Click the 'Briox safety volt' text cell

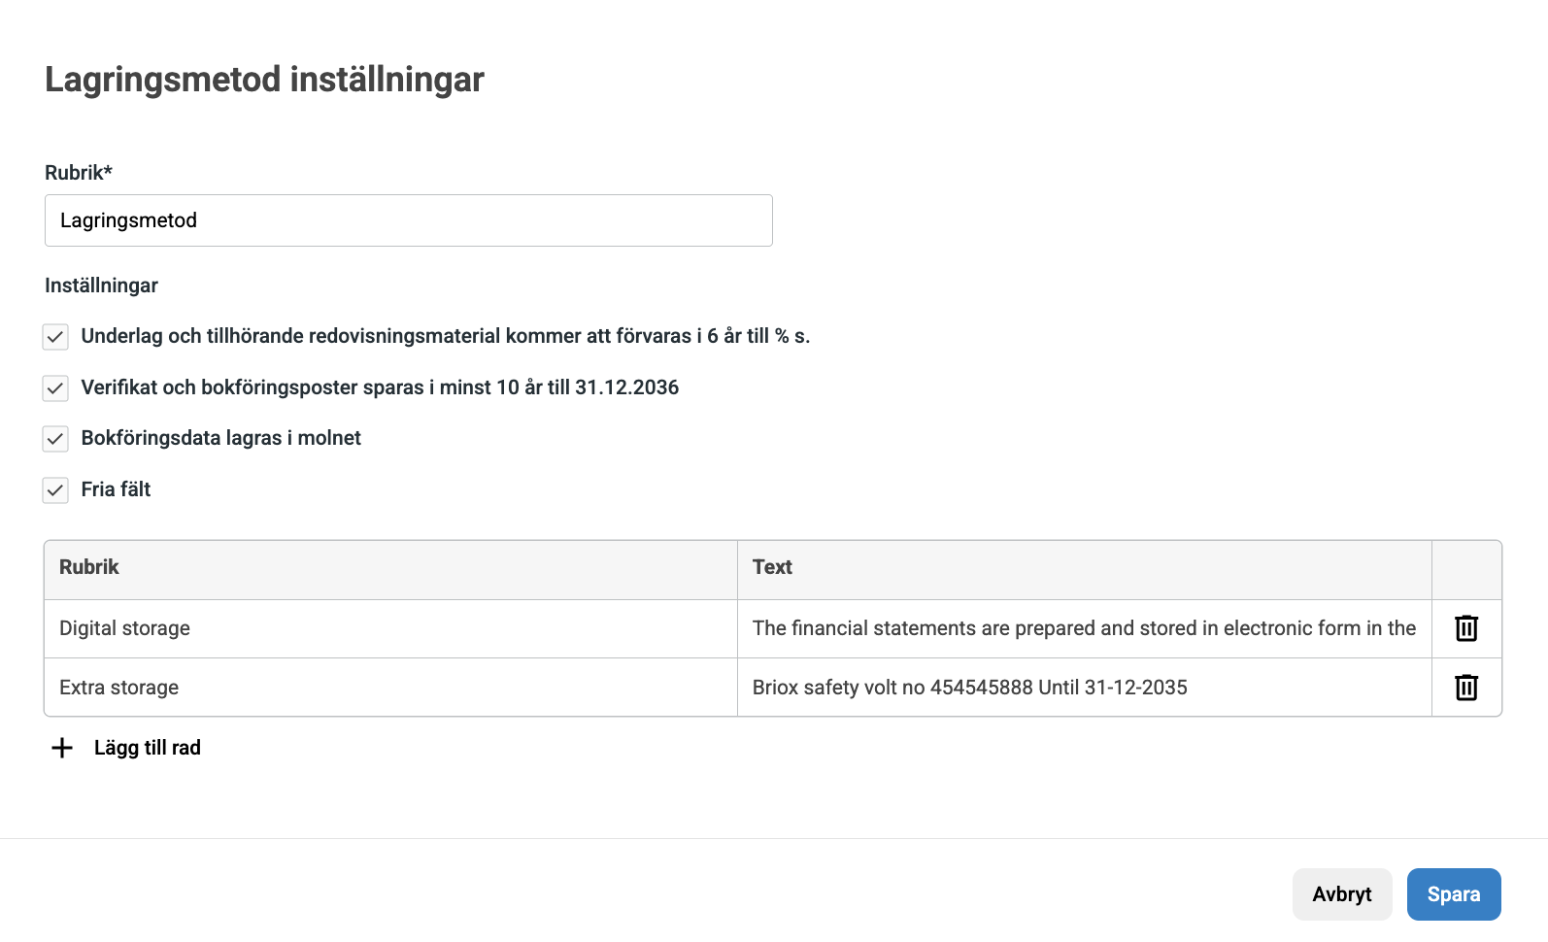pos(1083,688)
